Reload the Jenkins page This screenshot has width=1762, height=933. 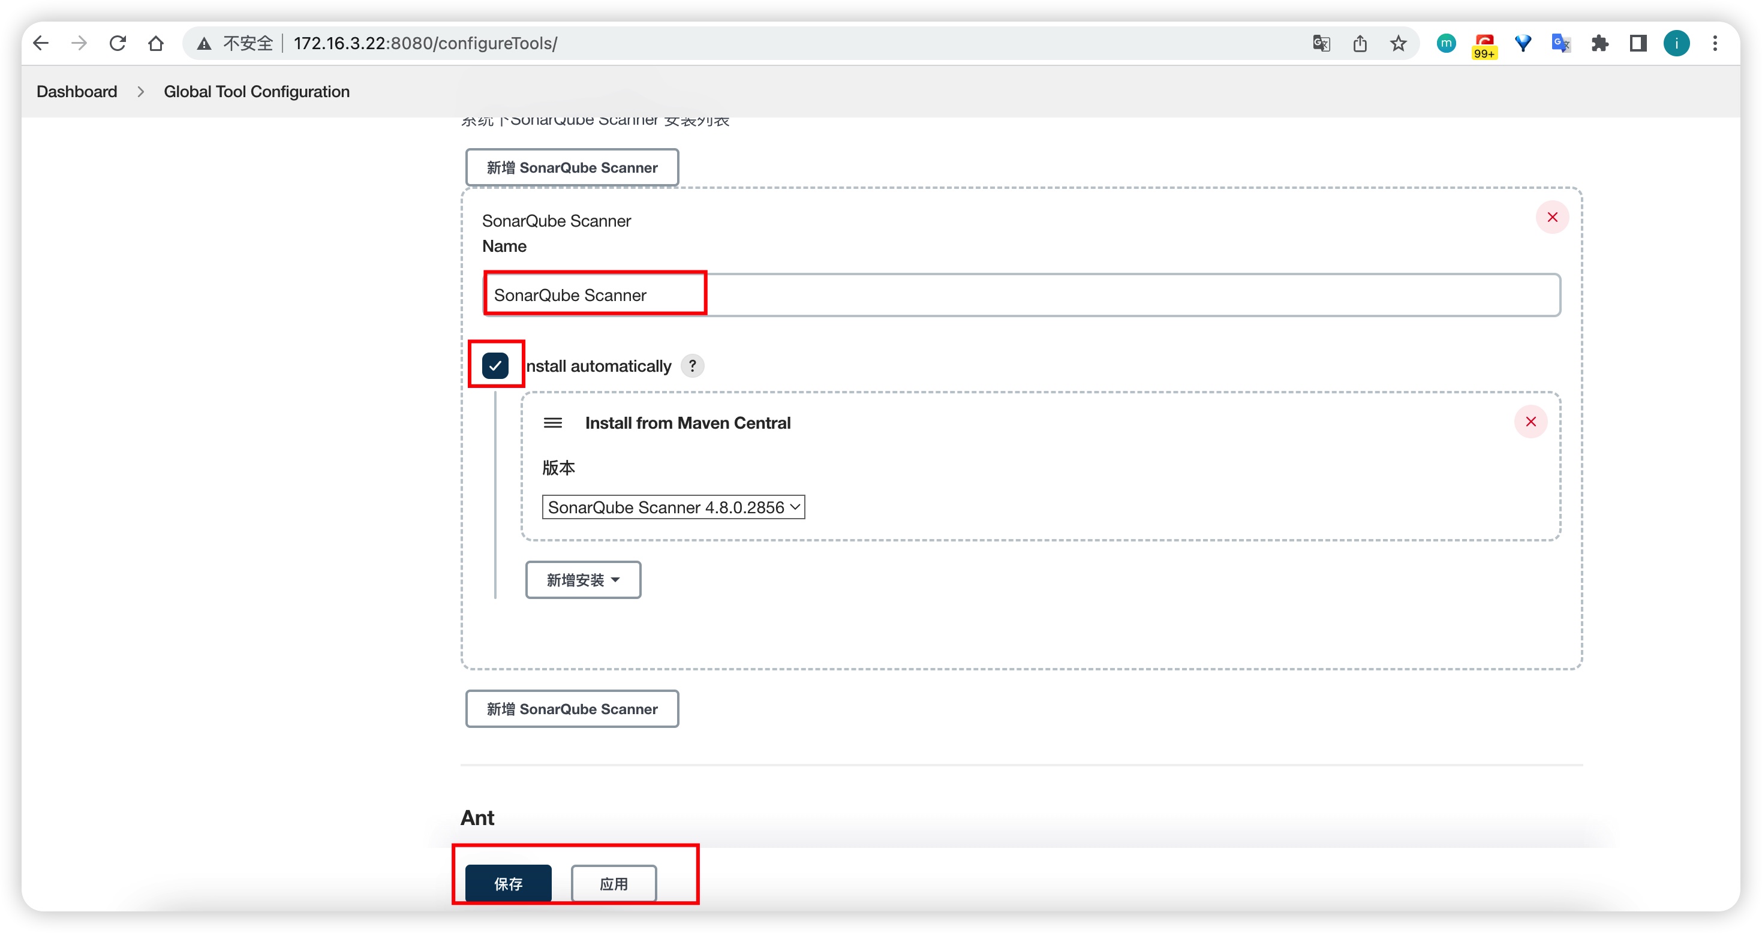[x=118, y=43]
